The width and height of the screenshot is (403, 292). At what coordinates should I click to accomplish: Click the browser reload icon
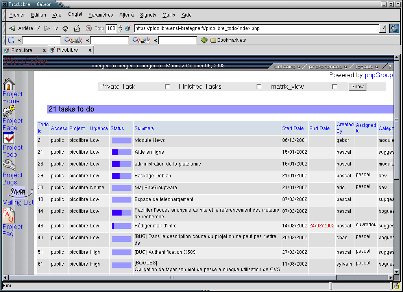65,28
